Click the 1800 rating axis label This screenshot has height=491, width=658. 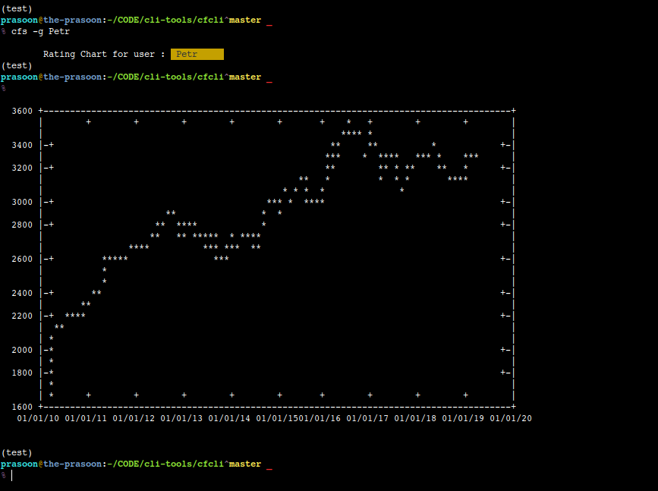(x=22, y=373)
